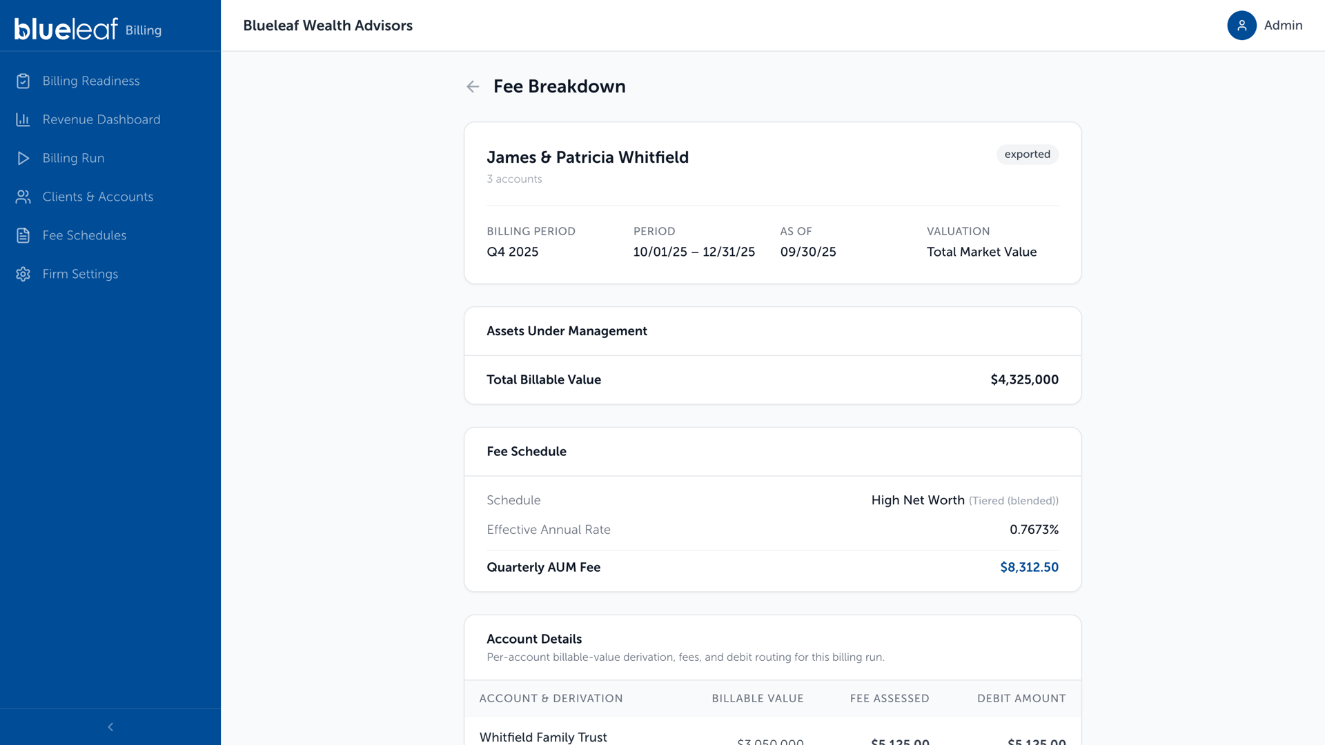The height and width of the screenshot is (745, 1325).
Task: Click the Account Details heading
Action: (533, 639)
